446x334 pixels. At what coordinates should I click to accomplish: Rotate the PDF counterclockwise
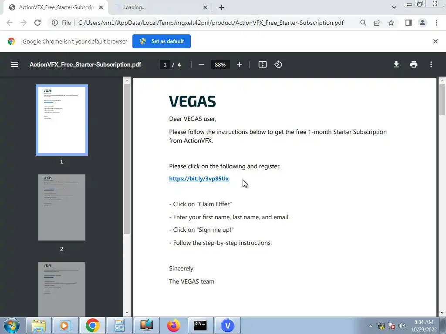[x=278, y=64]
